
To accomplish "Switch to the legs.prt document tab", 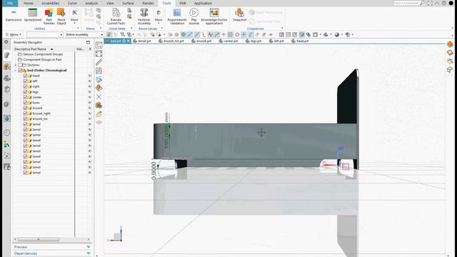I will click(253, 41).
